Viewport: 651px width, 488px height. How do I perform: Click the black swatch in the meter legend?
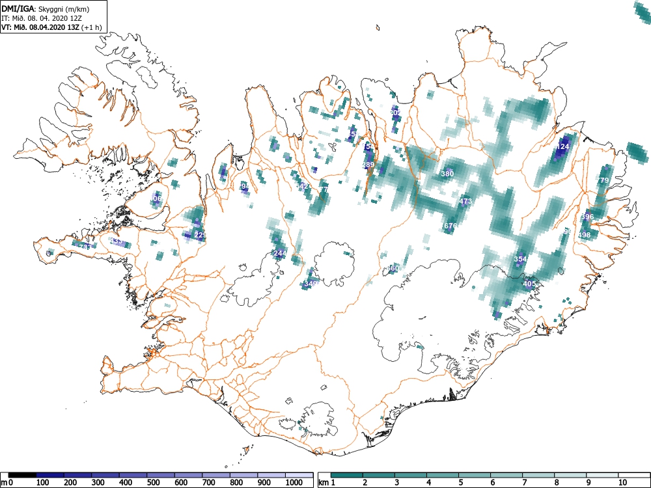(22, 475)
